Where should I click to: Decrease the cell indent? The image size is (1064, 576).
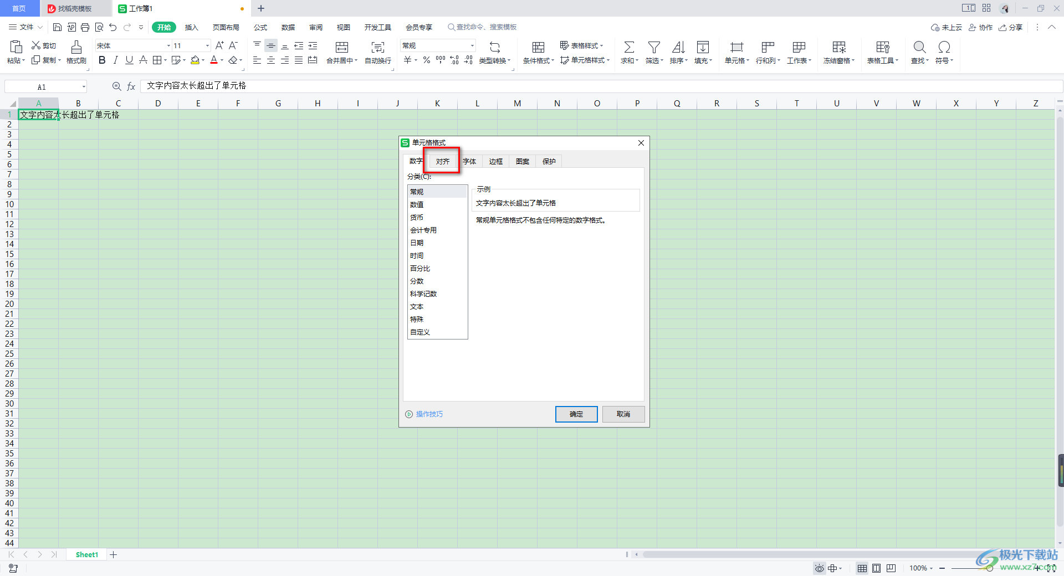click(x=299, y=45)
